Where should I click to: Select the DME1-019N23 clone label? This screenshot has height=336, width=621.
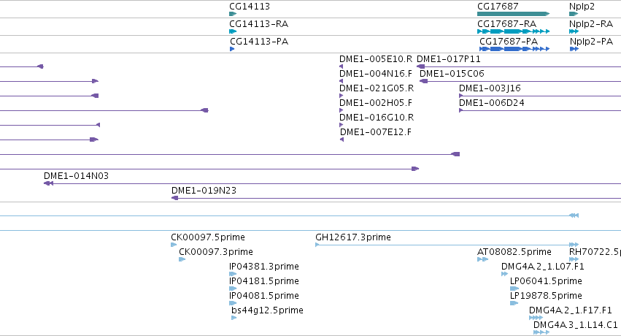pyautogui.click(x=204, y=190)
